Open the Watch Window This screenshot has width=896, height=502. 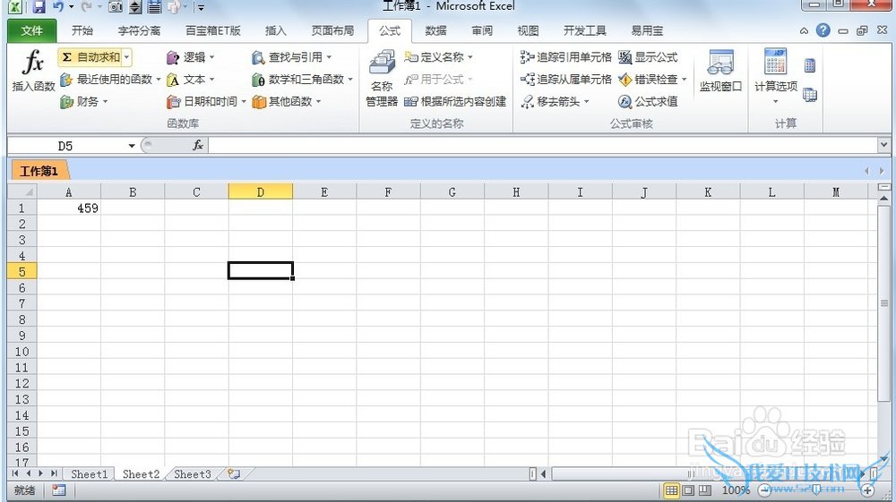[720, 72]
